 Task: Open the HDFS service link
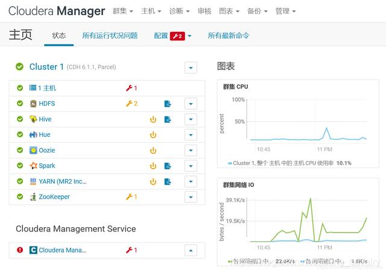tap(47, 104)
